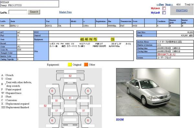Click the red reception-closed status text
194x128 pixels.
click(166, 54)
